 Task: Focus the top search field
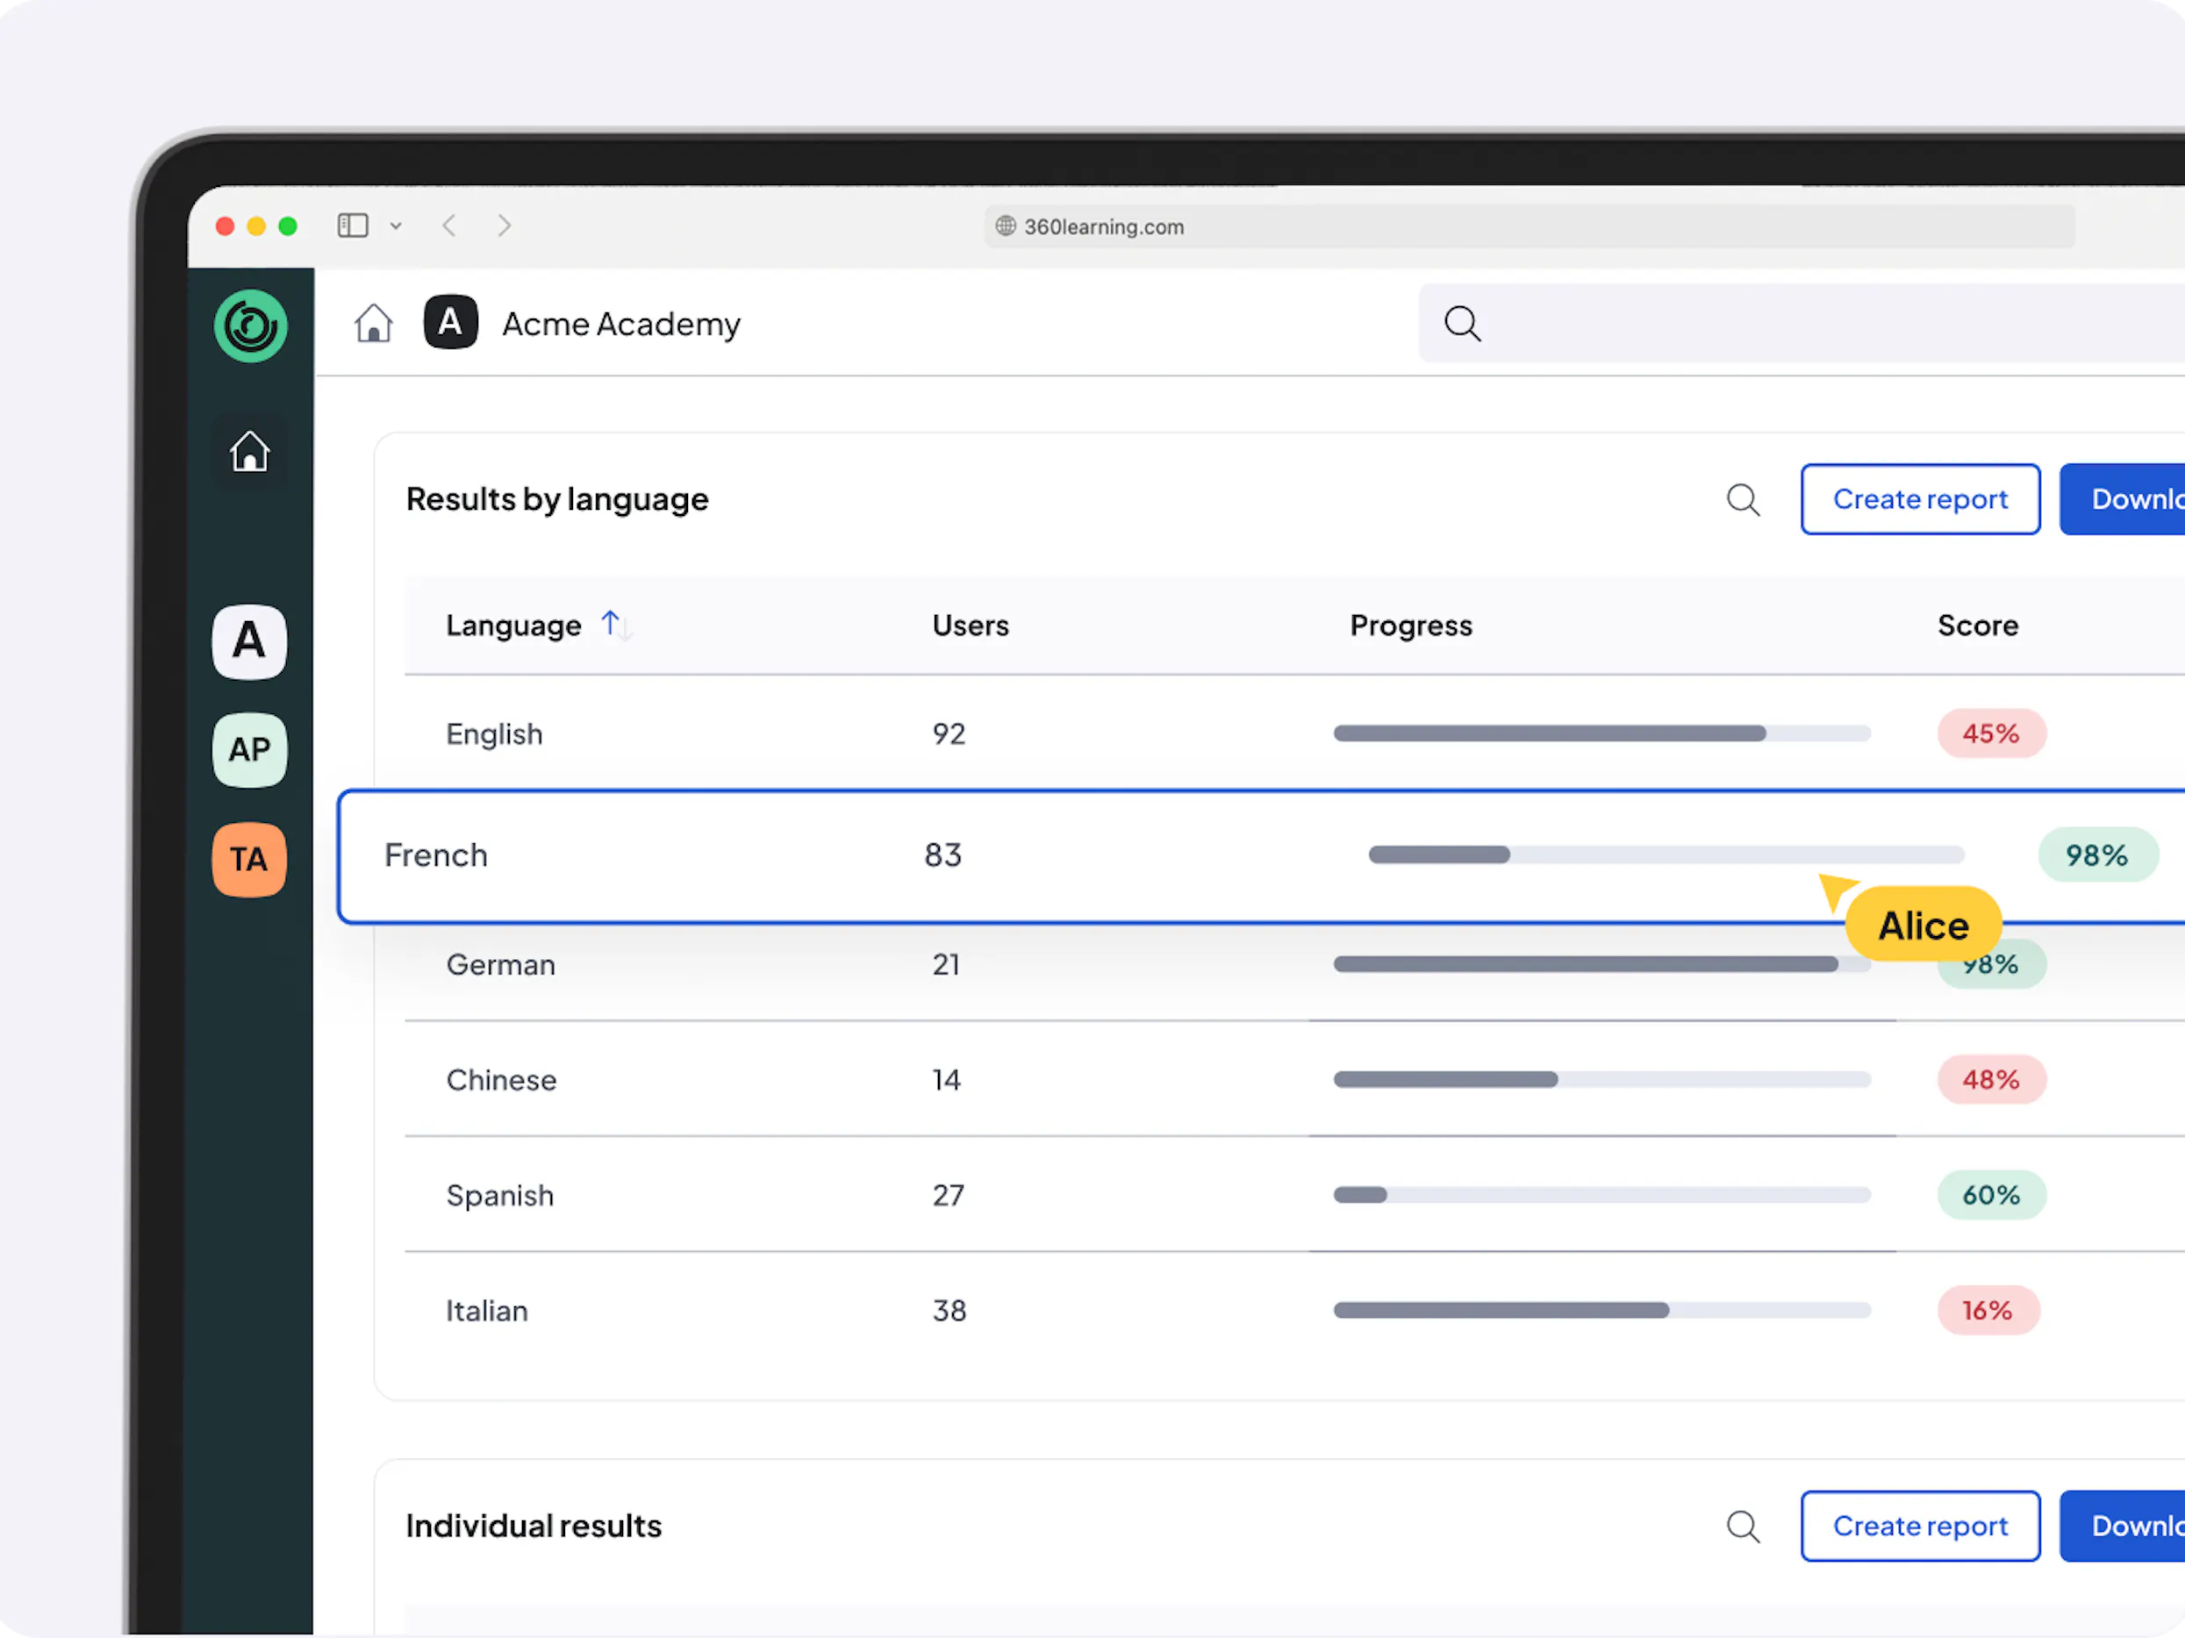coord(1802,323)
